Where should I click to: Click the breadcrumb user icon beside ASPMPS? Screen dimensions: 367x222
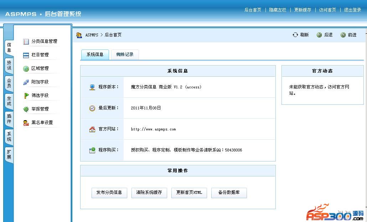79,35
